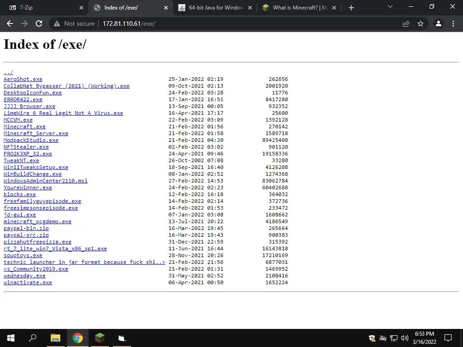Open the souptoys.exe link
This screenshot has height=347, width=463.
click(x=23, y=256)
